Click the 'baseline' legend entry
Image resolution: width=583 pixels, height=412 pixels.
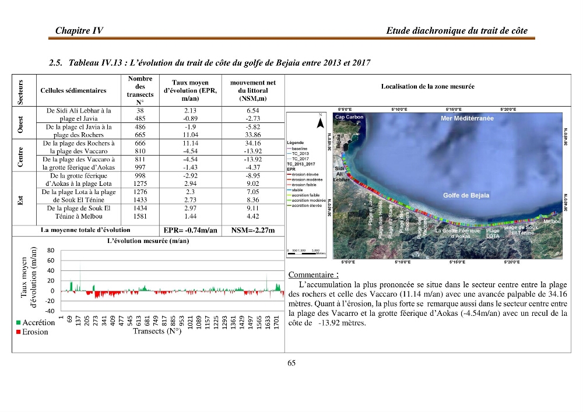(297, 149)
